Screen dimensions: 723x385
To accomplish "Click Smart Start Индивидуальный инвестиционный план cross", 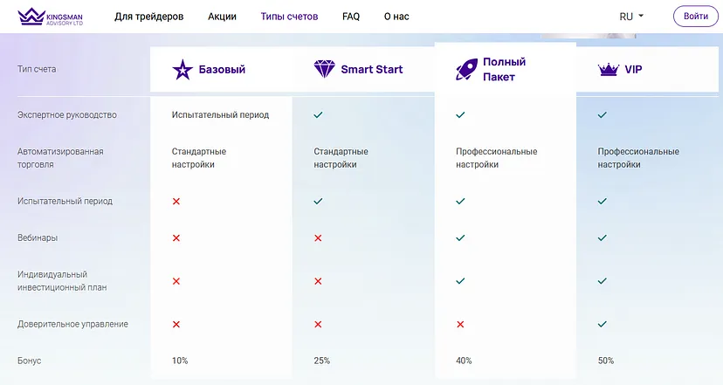I will [318, 281].
